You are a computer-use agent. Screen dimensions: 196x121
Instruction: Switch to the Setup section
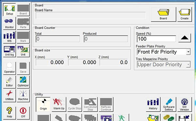pos(9,9)
